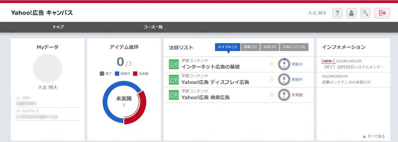
Task: Switch to the 必須 (0) tab
Action: 270,47
